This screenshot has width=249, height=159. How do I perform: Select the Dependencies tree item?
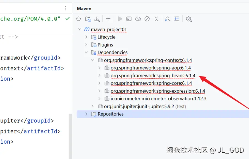click(113, 53)
